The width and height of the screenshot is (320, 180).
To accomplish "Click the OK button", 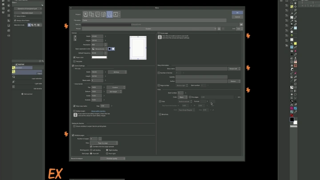I will pos(237,12).
